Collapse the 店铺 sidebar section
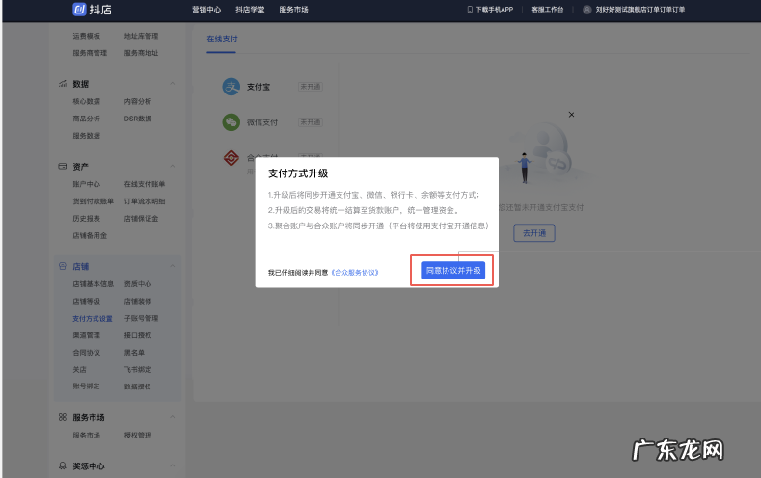This screenshot has width=761, height=478. [173, 266]
